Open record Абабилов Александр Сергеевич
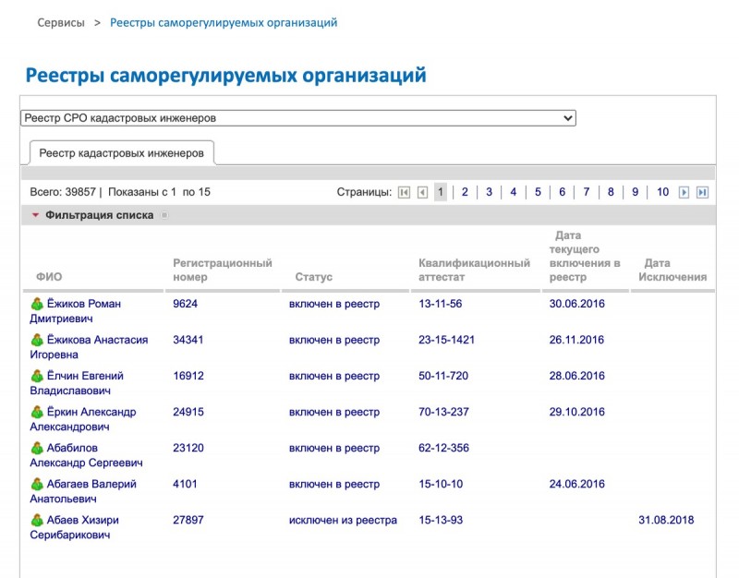 coord(86,455)
